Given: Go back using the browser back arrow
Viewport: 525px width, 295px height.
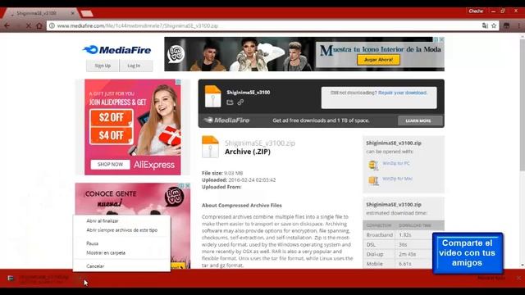Looking at the screenshot, I should click(7, 25).
